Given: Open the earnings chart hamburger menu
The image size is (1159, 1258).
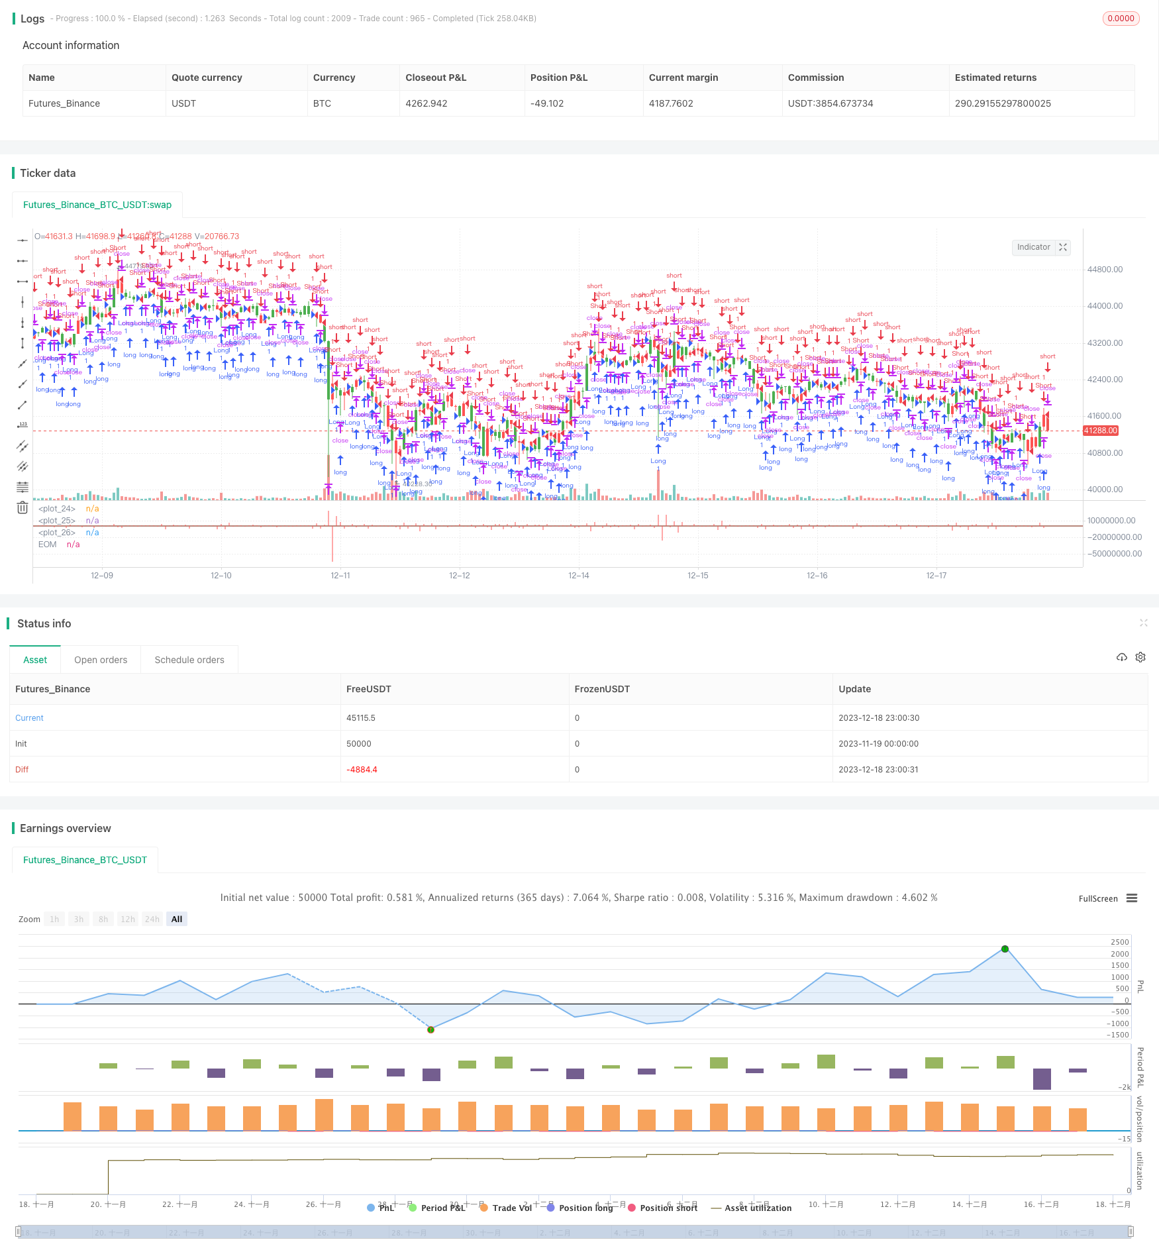Looking at the screenshot, I should (x=1132, y=898).
